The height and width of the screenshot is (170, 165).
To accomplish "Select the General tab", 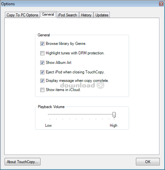I will click(x=48, y=14).
